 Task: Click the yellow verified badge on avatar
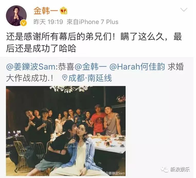click(24, 23)
